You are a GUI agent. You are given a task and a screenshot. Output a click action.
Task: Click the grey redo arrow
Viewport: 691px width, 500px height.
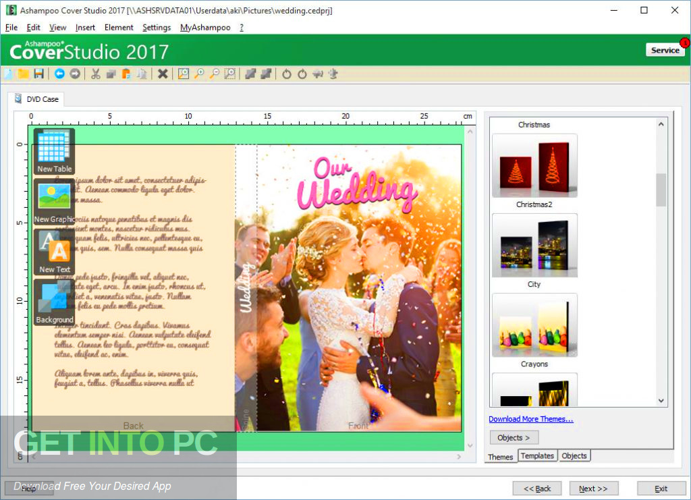pos(76,74)
